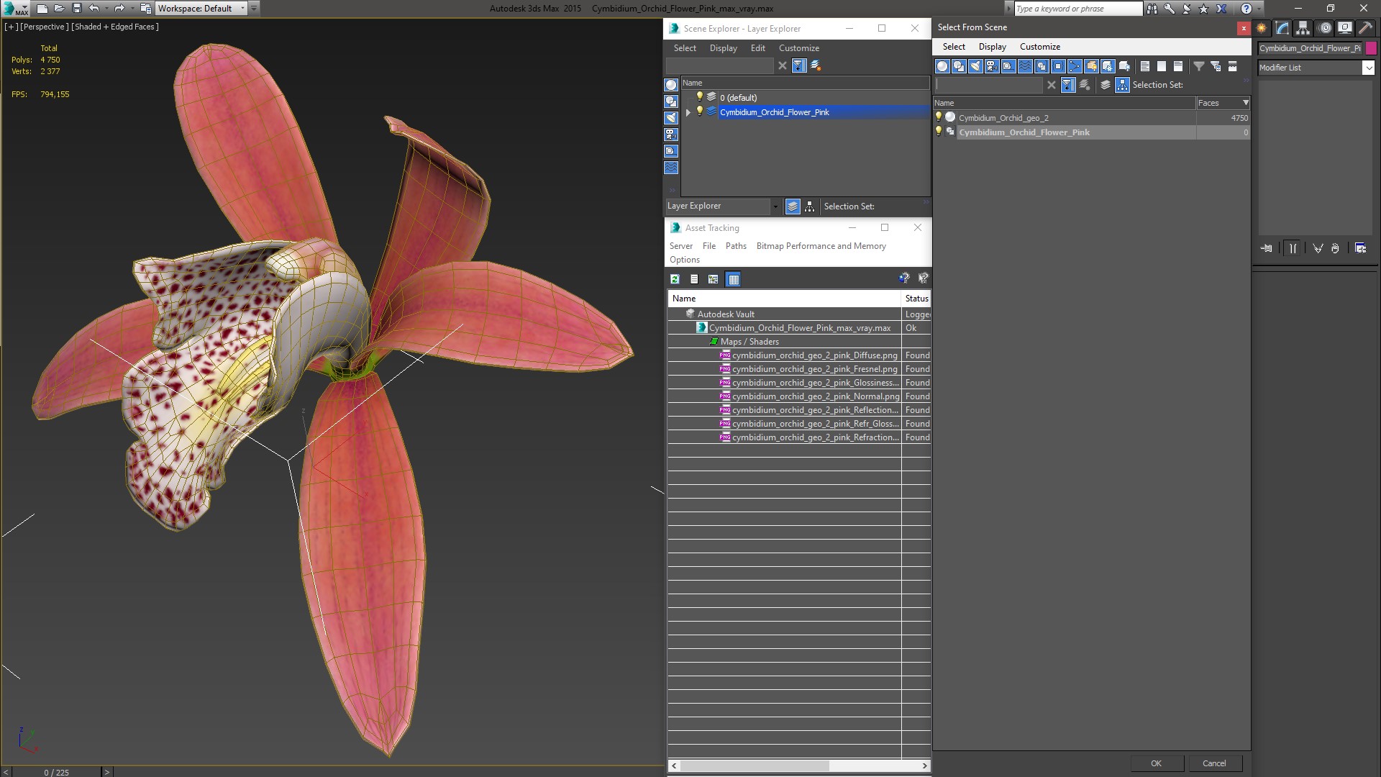
Task: Select cymbidium_orchid_geo_2_pink_Diffuse.png asset
Action: [814, 355]
